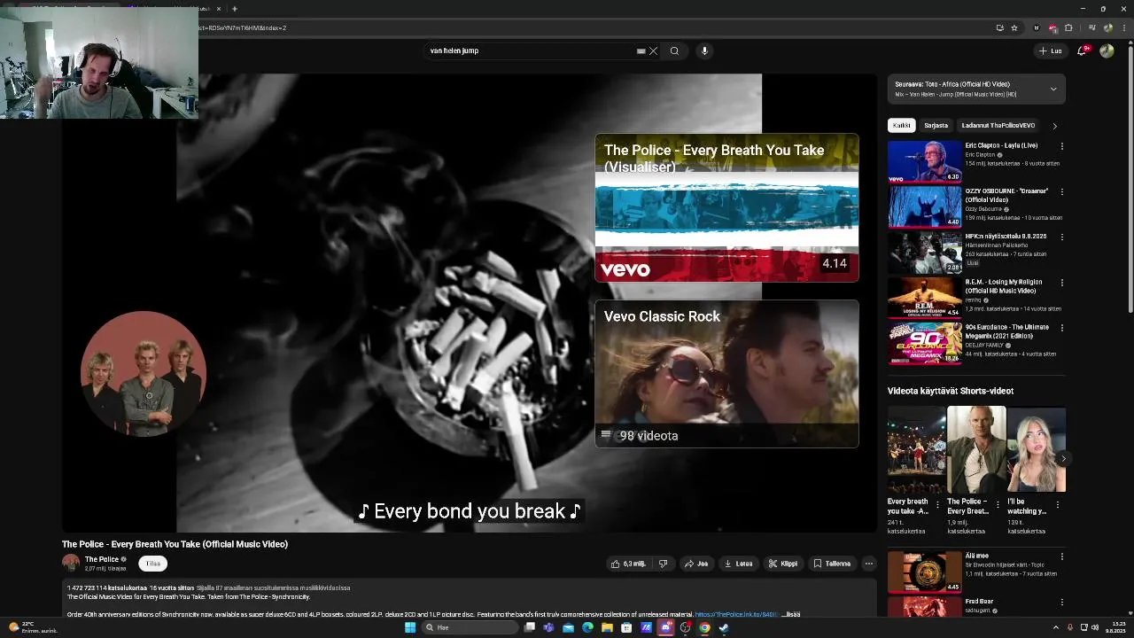
Task: Open Vevo Classic Rock playlist end card
Action: tap(726, 374)
